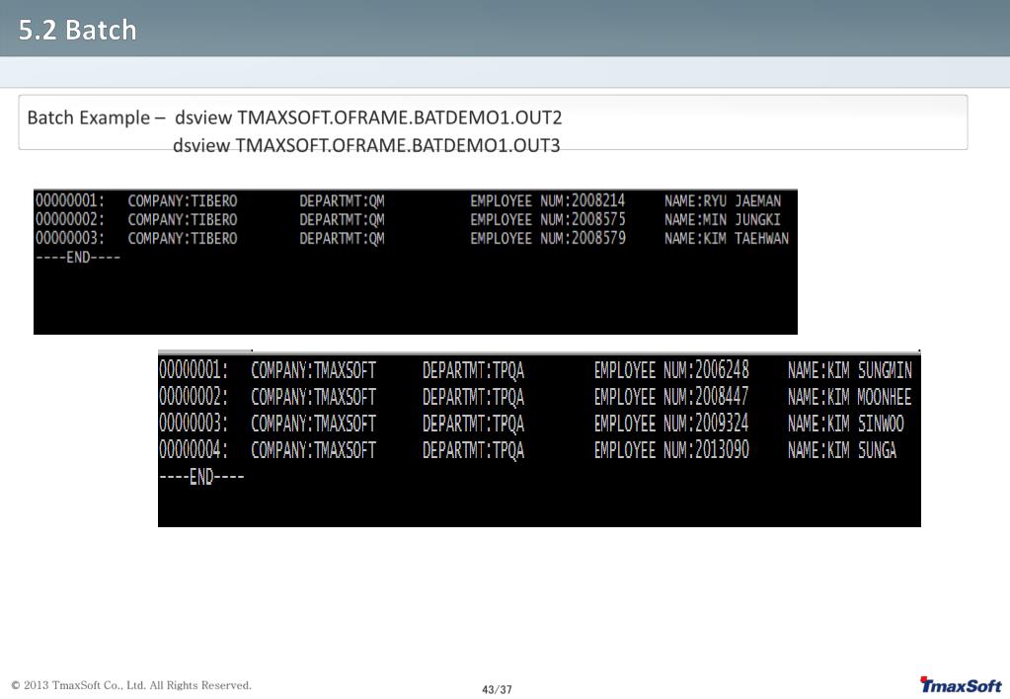
Task: Select the dsview TMAXSOFT.OFRAME.BATDEMO1.OUT2 command text
Action: tap(368, 117)
